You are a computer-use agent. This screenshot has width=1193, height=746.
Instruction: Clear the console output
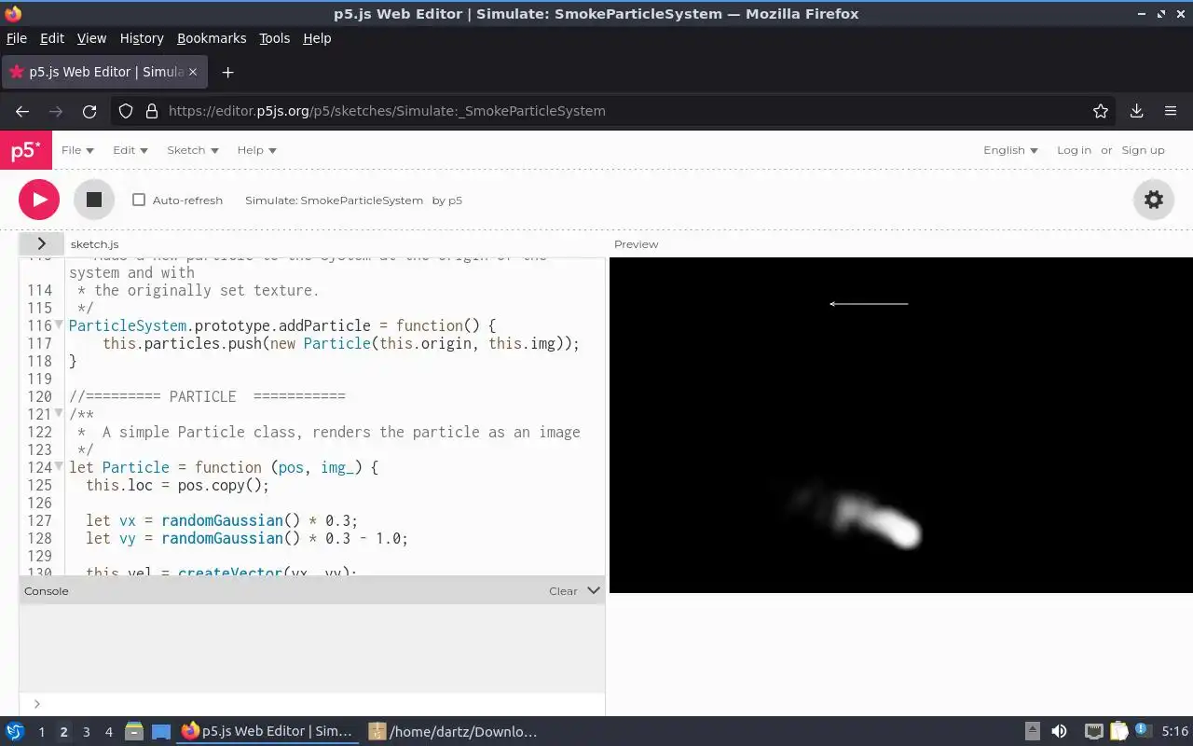563,591
